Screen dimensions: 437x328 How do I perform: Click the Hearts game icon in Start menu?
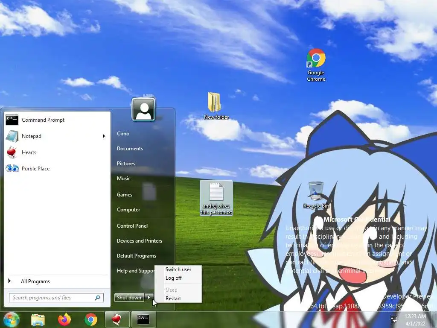click(12, 152)
